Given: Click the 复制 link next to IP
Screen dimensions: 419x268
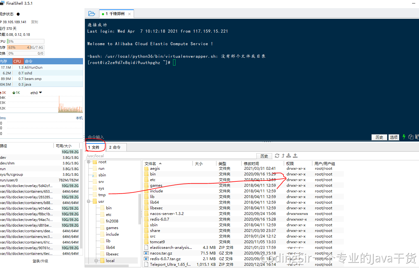Looking at the screenshot, I should [x=34, y=22].
